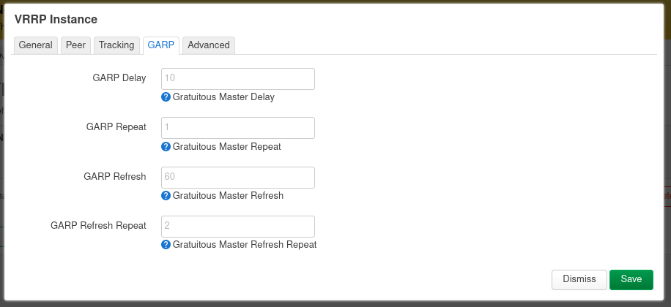Focus the GARP Delay input field
The image size is (671, 307).
[238, 79]
